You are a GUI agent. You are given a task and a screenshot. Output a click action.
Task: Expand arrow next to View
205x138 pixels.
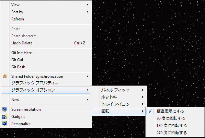coord(87,5)
